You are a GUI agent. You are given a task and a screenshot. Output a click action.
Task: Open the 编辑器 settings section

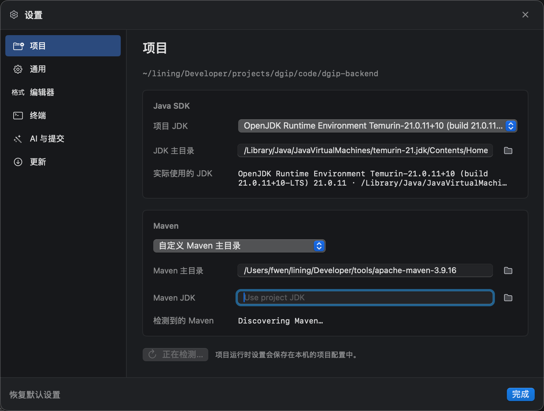63,92
